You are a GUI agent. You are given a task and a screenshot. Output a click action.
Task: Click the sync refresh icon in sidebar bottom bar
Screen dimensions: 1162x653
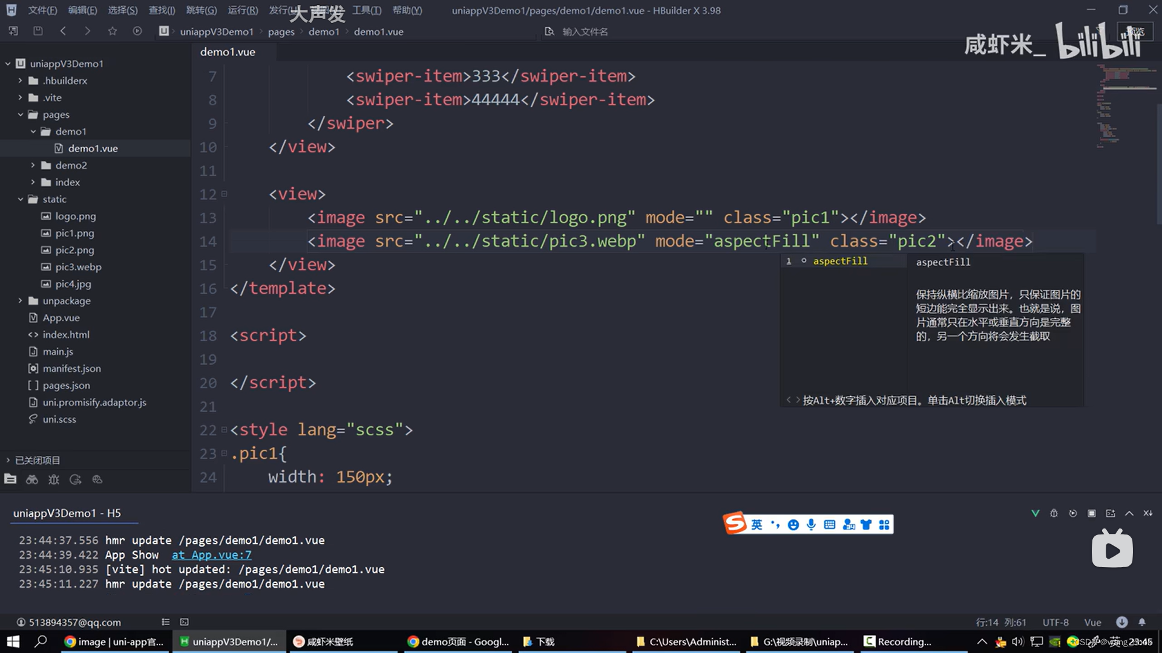(x=76, y=479)
